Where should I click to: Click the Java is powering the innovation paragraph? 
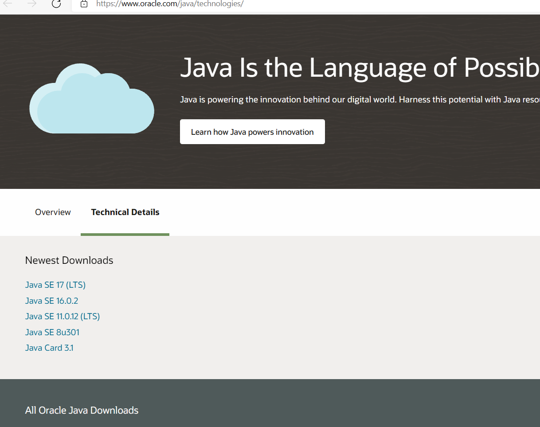coord(360,100)
